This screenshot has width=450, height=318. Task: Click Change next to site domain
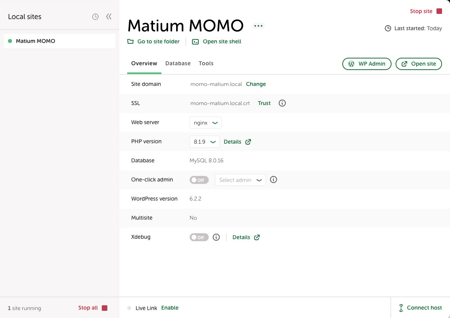tap(256, 84)
